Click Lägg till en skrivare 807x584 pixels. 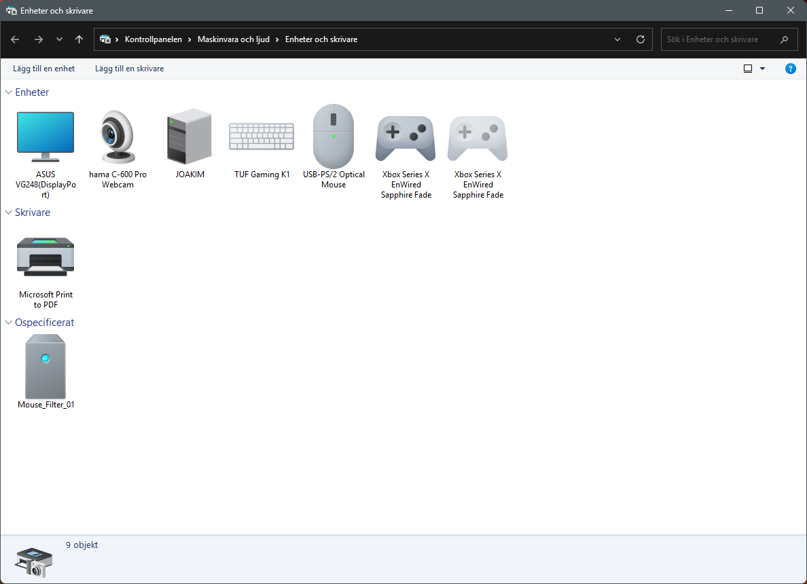[129, 69]
